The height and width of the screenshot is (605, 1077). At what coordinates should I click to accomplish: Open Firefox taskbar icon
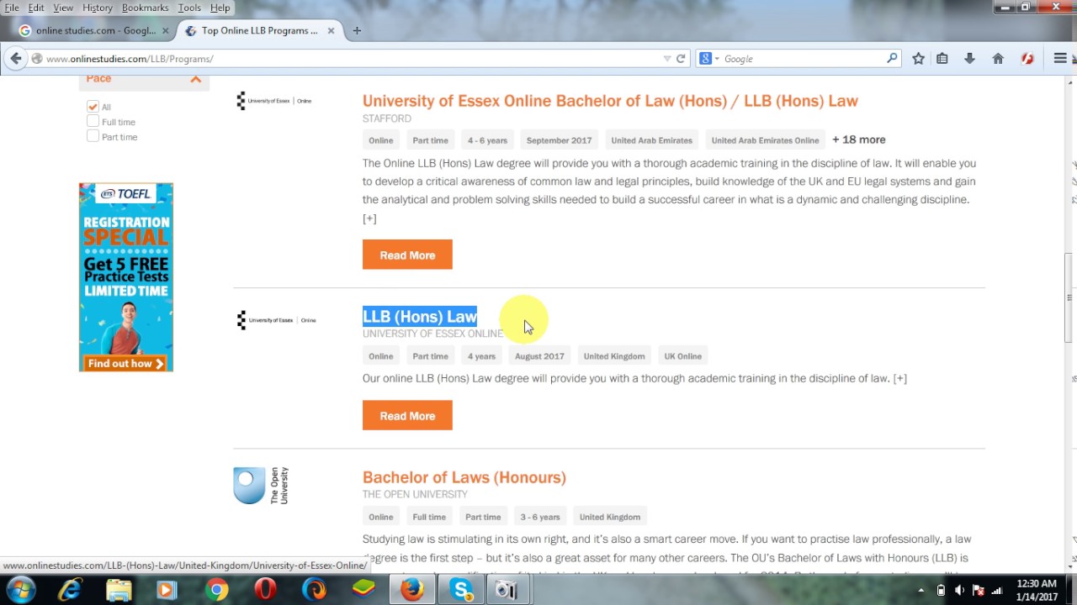click(x=412, y=590)
